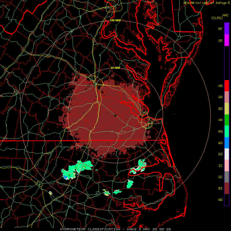231x231 pixels.
Task: Click the BD legend label
Action: [220, 109]
